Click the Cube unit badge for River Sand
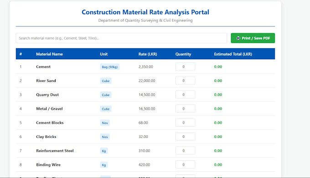 [106, 81]
